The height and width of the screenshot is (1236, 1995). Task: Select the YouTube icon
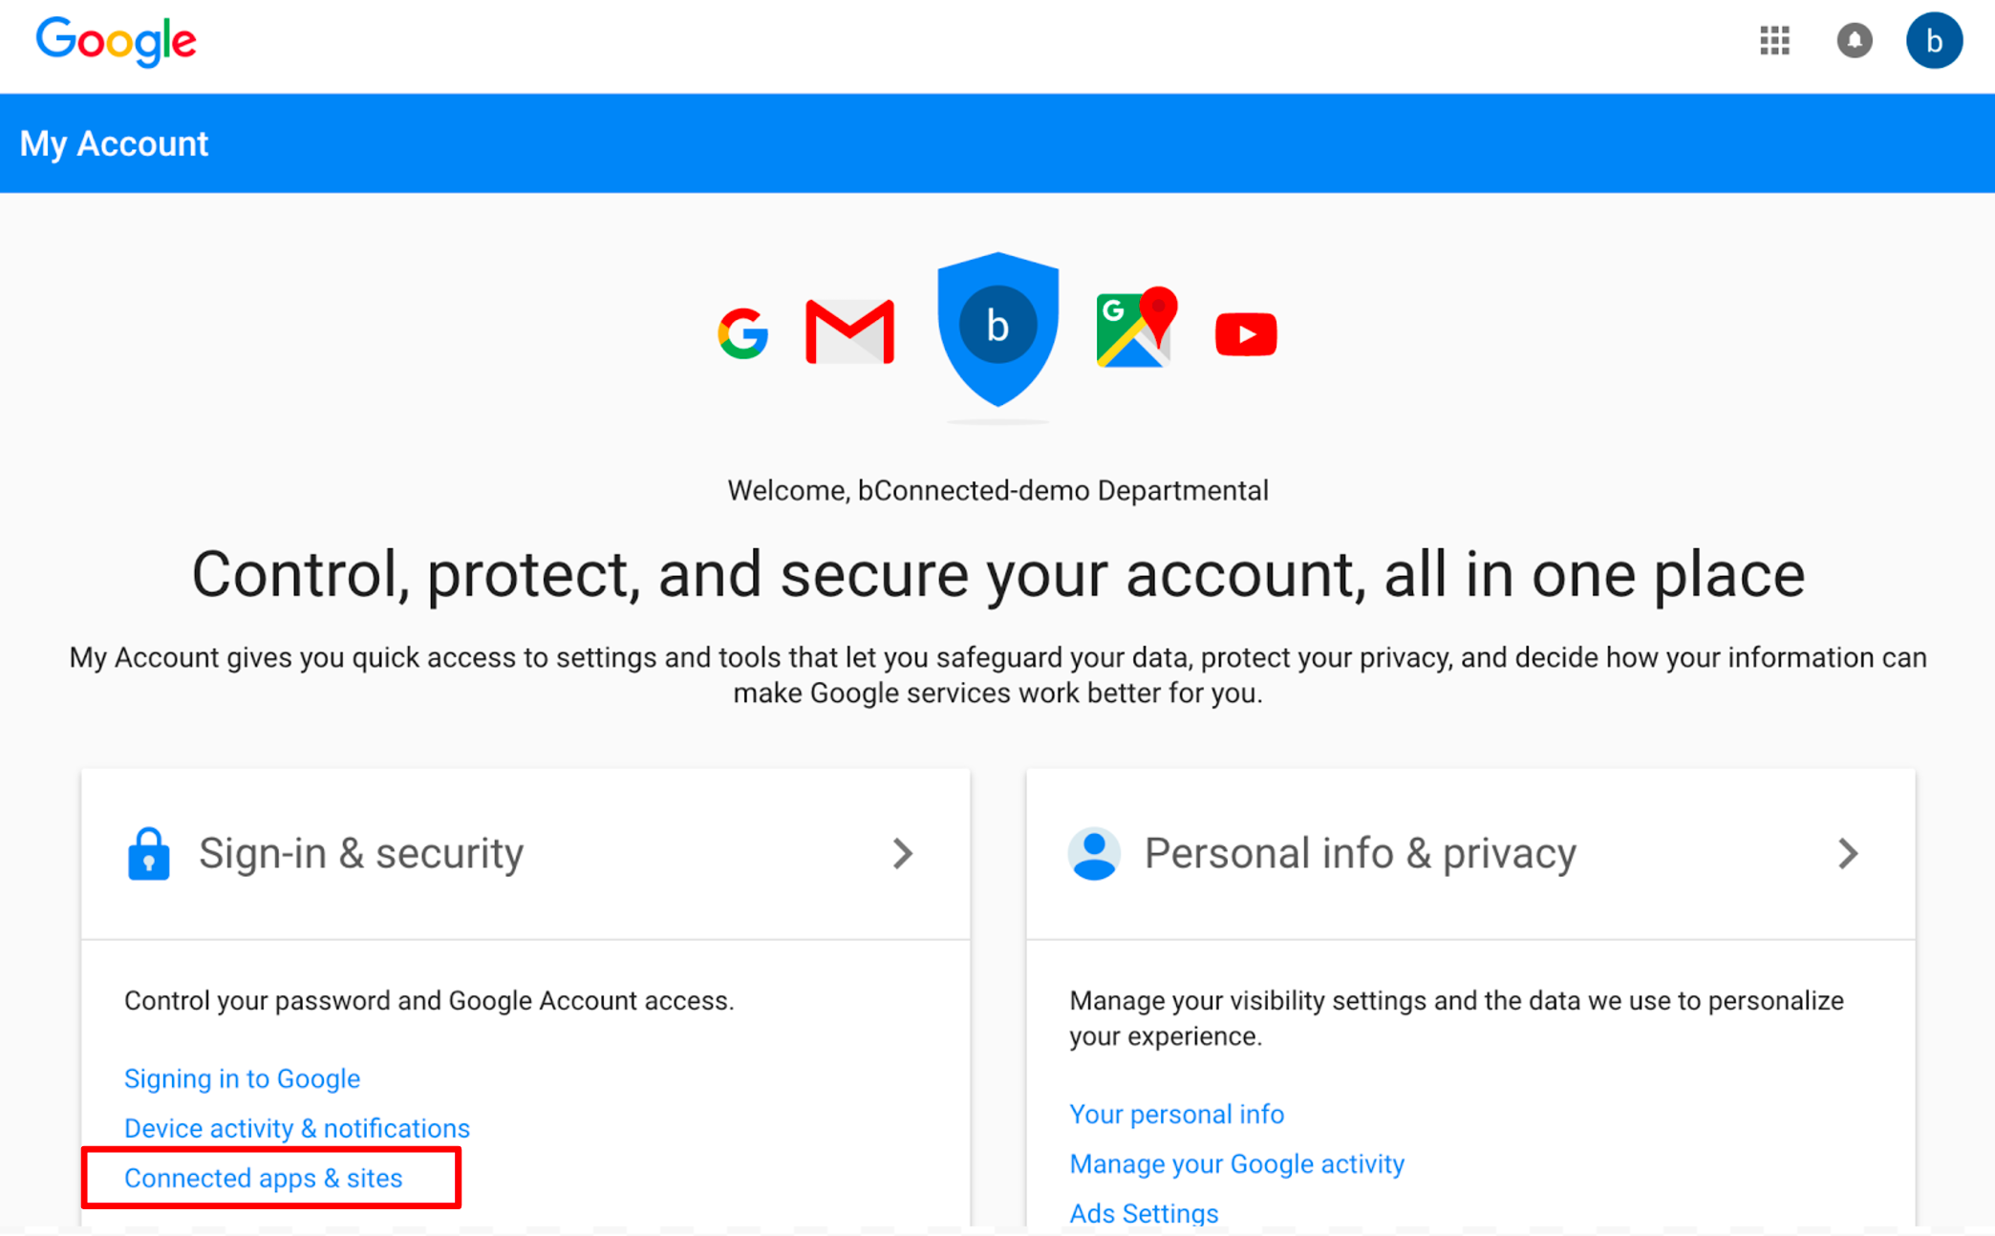coord(1245,333)
